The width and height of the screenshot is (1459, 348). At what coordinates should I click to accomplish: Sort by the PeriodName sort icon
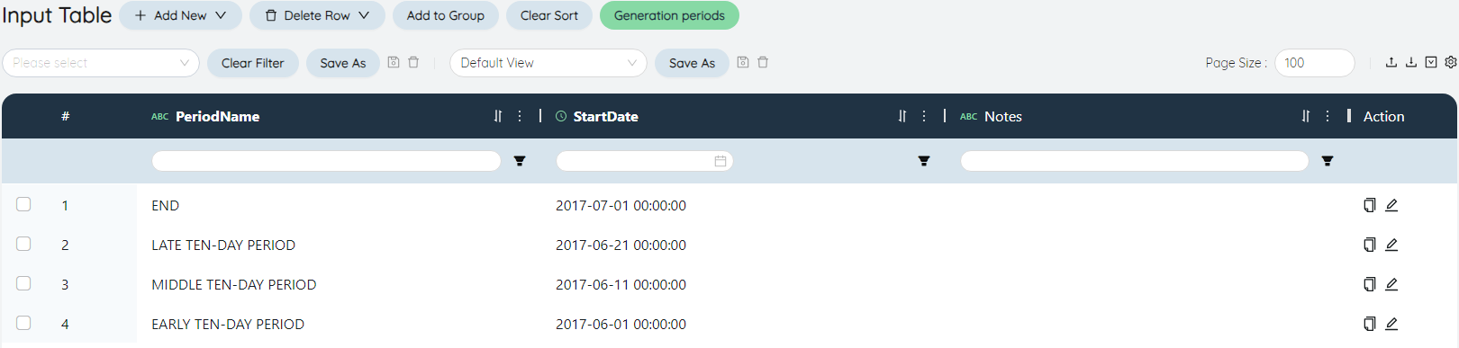point(498,116)
